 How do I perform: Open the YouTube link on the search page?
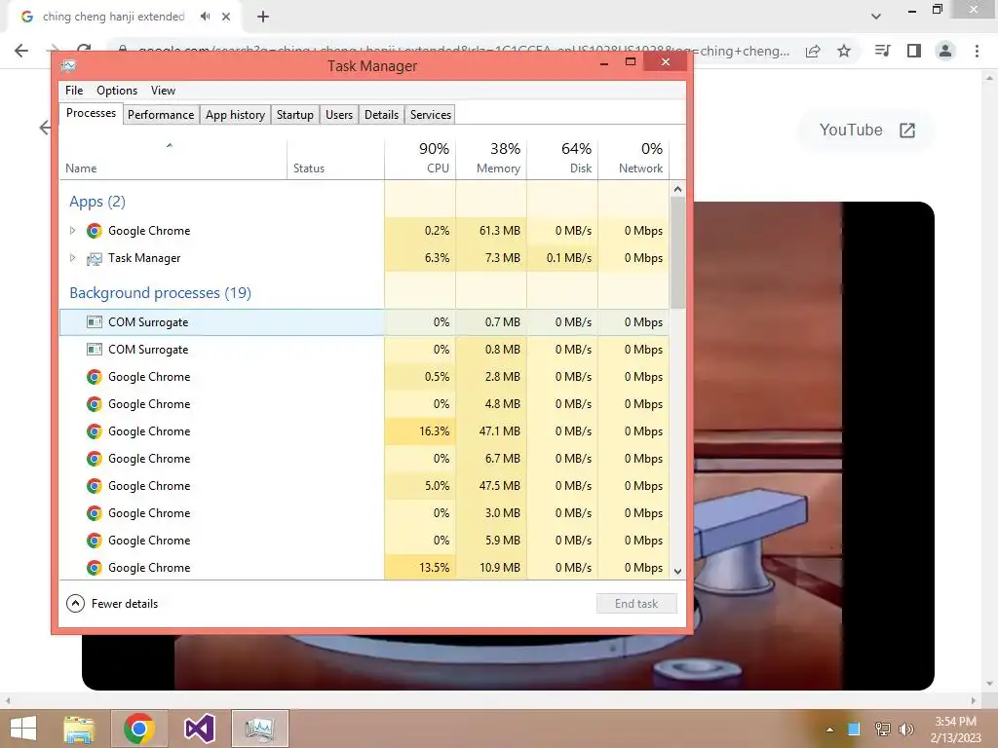pos(866,130)
